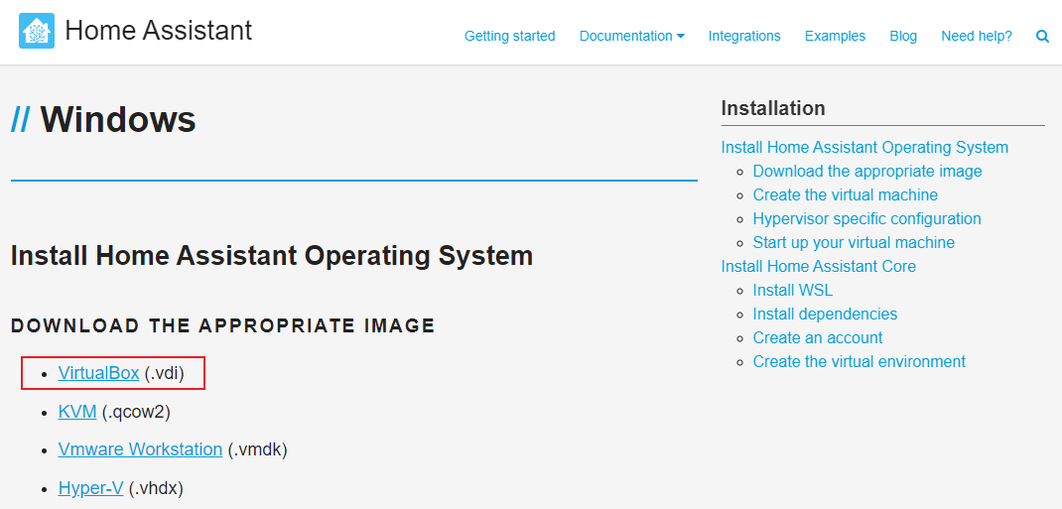Download the Vmware Workstation image
Screen dimensions: 1062x509
coord(140,449)
